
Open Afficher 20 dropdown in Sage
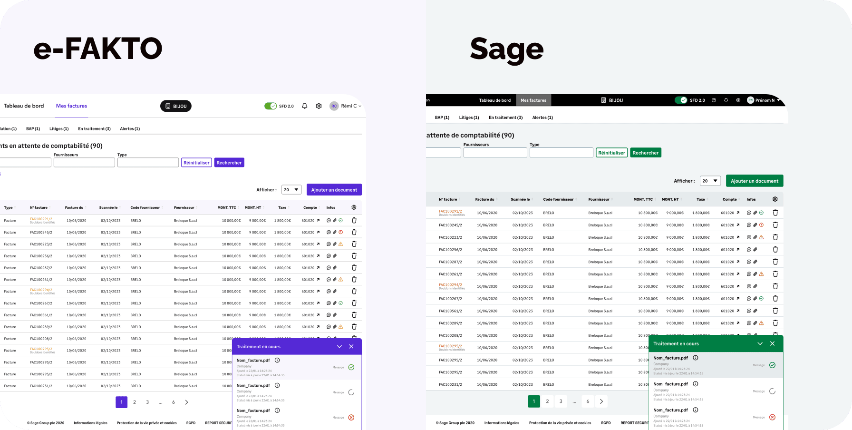[x=710, y=181]
